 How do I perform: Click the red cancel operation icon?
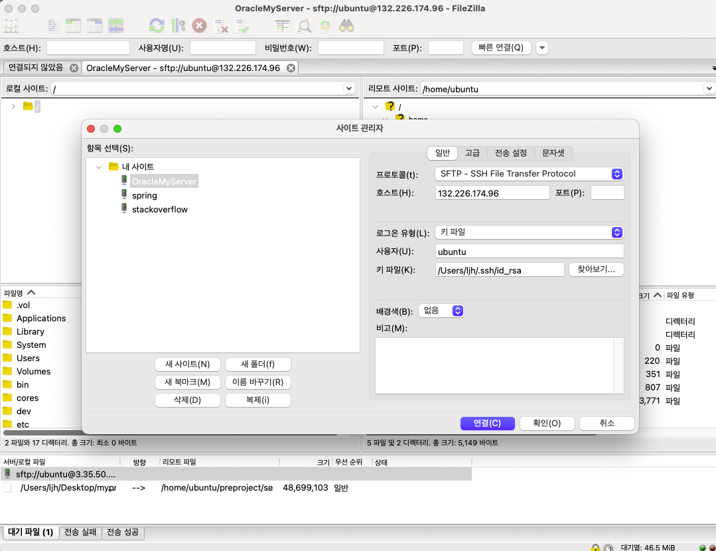coord(199,26)
